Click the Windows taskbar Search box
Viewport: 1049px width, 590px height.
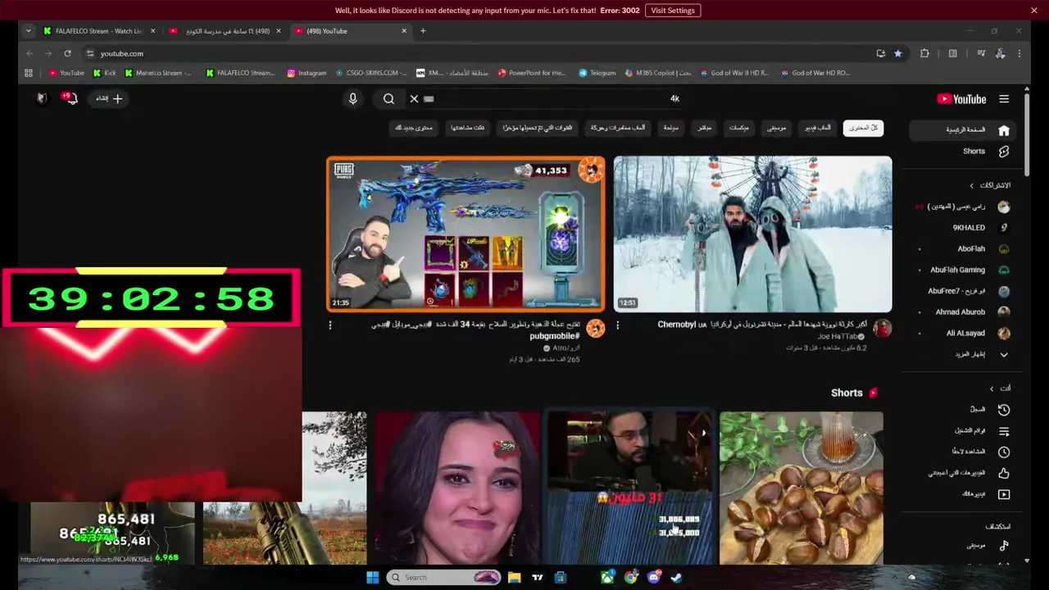coord(443,578)
